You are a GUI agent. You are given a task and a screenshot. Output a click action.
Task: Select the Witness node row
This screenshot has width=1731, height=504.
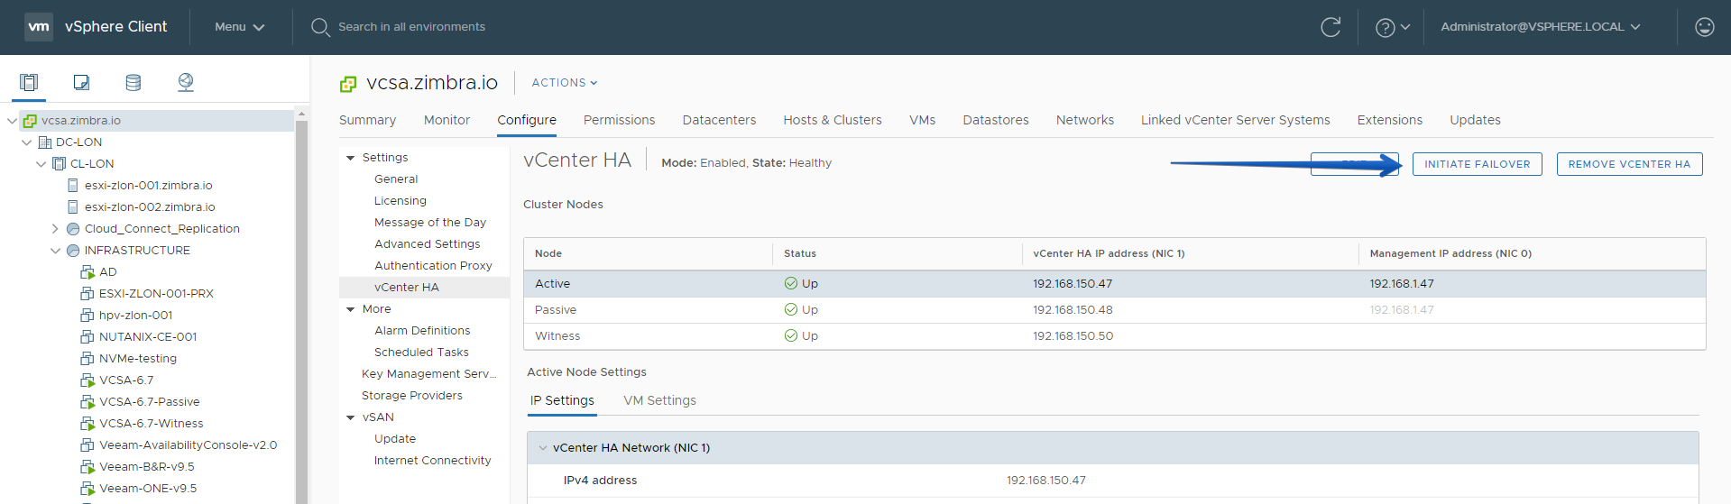(1114, 336)
